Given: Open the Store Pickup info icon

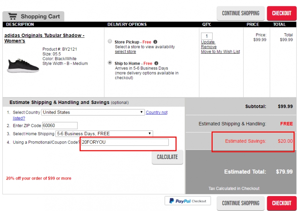Looking at the screenshot, I should (155, 42).
